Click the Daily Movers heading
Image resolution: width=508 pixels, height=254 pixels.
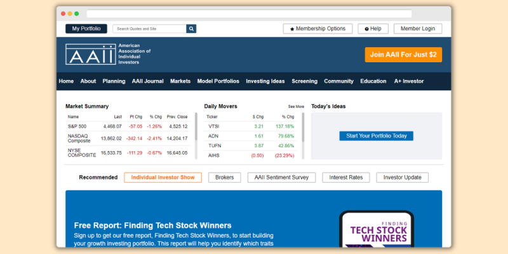[220, 106]
